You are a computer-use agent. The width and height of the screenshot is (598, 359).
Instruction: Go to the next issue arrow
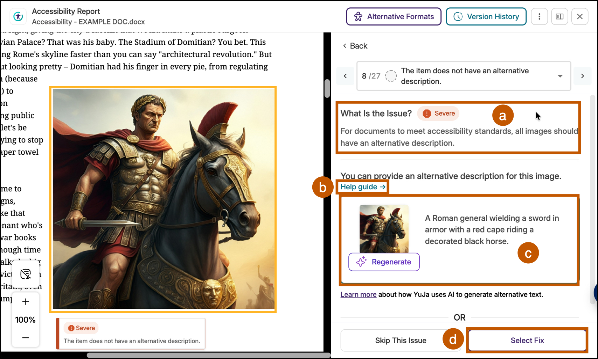[583, 76]
